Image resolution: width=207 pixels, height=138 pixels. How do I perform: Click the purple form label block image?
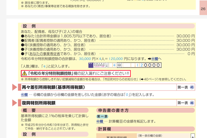[91, 65]
